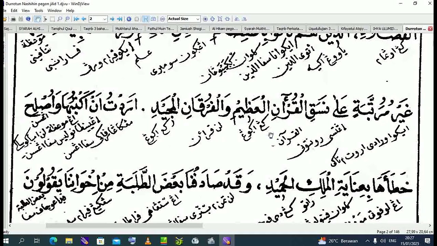437x246 pixels.
Task: Open the Window menu
Action: 55,11
